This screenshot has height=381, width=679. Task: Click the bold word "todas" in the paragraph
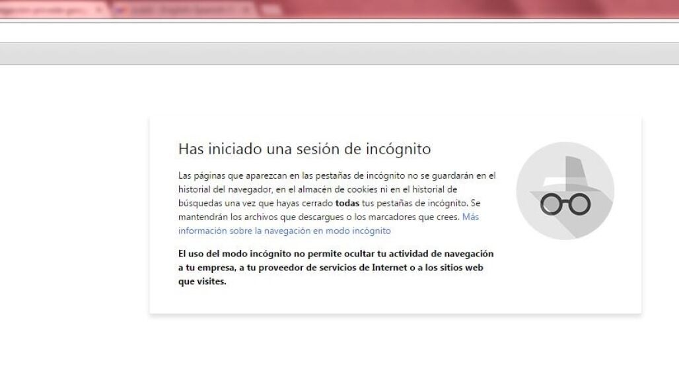click(347, 203)
